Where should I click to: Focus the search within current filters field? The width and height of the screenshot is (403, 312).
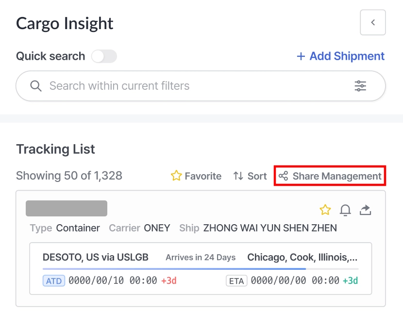[x=194, y=86]
